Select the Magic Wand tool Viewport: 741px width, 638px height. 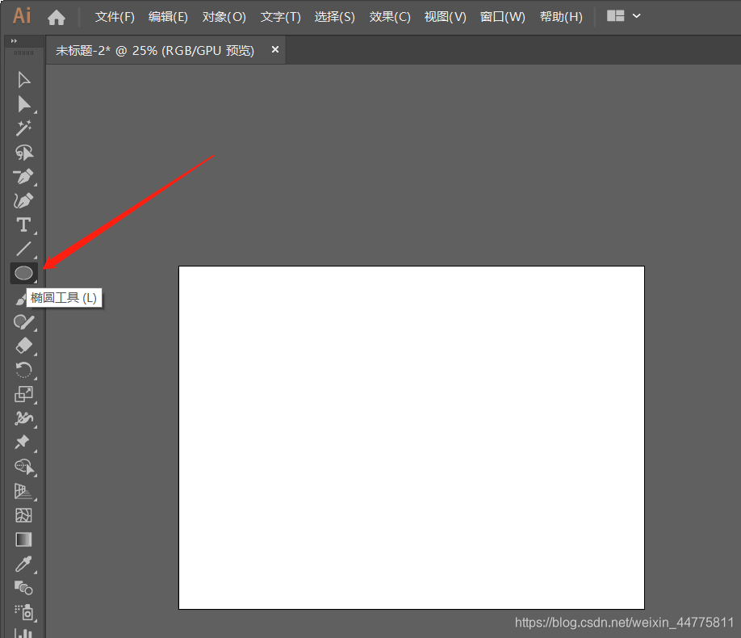coord(23,128)
